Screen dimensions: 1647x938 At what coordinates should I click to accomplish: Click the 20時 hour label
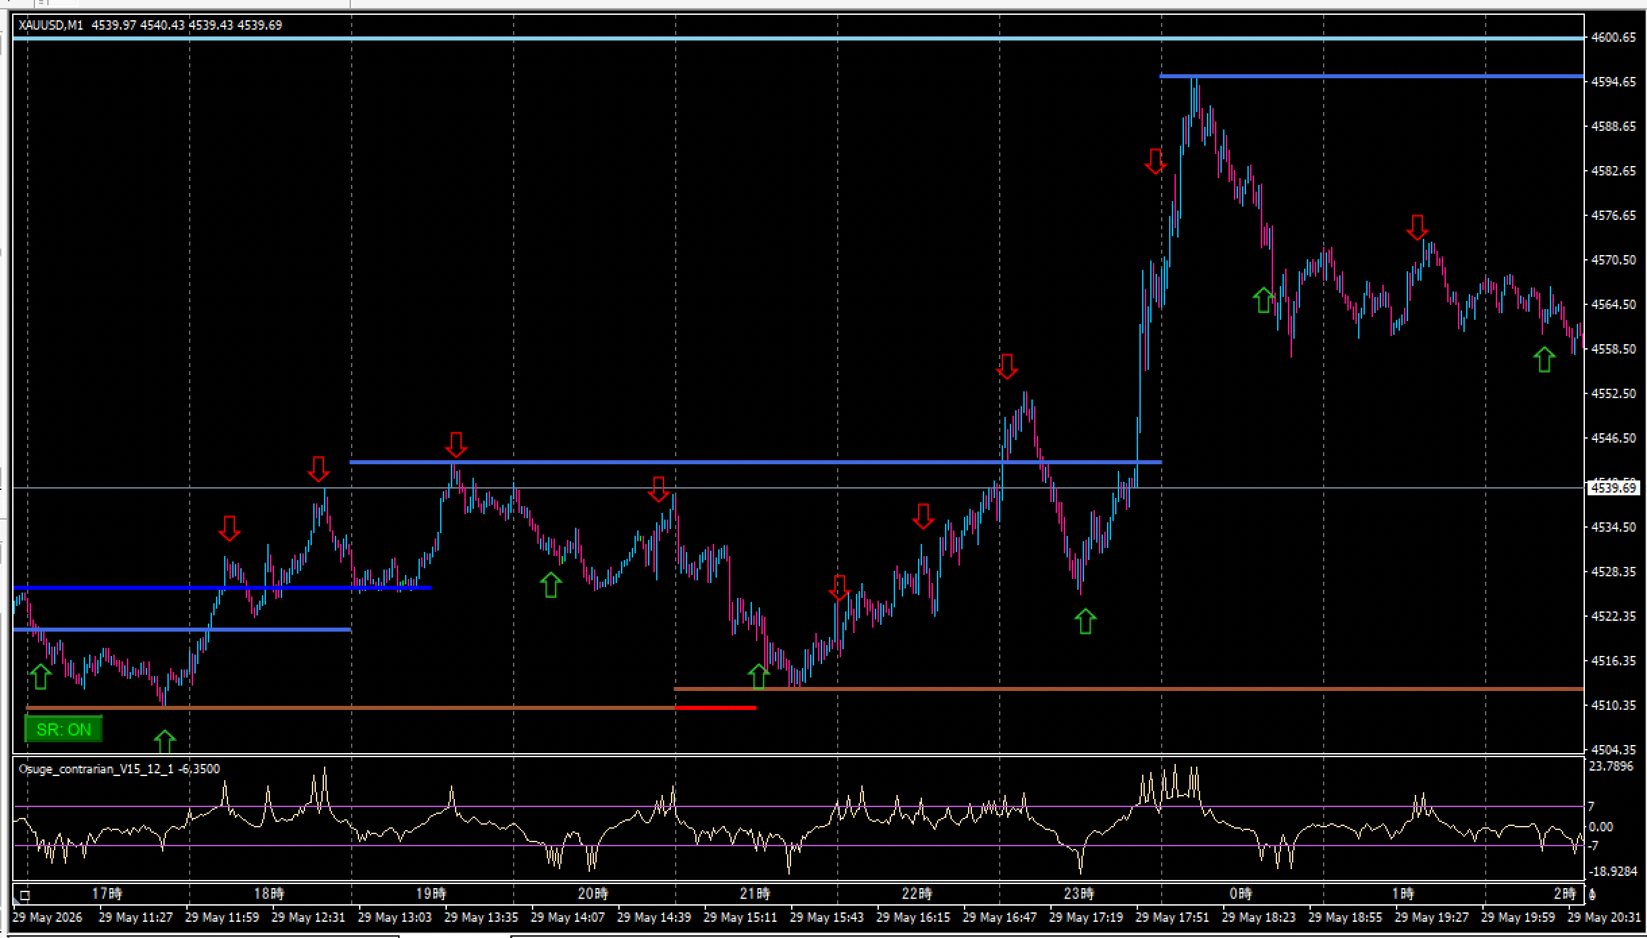coord(593,894)
